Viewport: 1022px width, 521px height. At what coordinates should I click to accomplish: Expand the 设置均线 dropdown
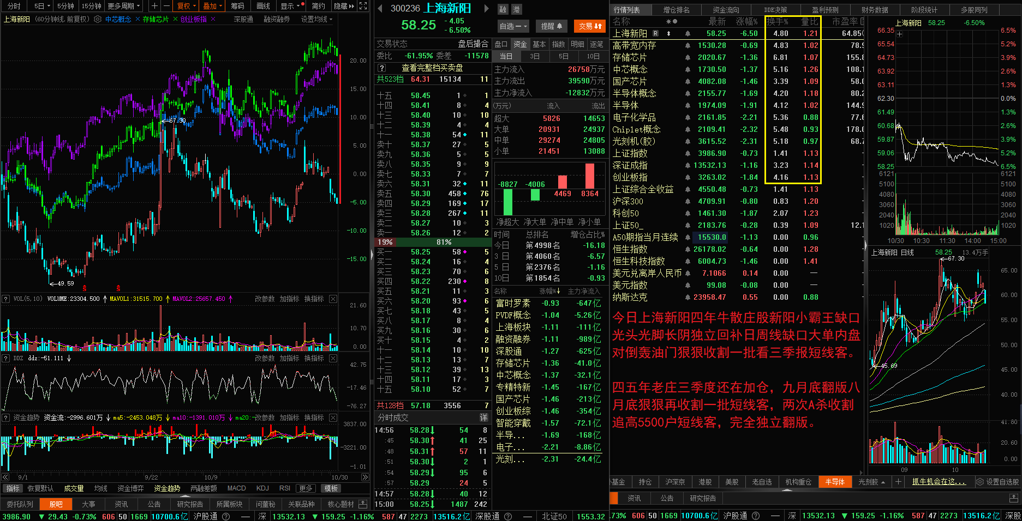coord(316,19)
